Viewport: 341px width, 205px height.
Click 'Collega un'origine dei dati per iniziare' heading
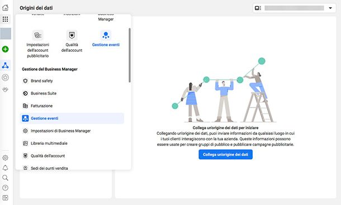[x=225, y=128]
